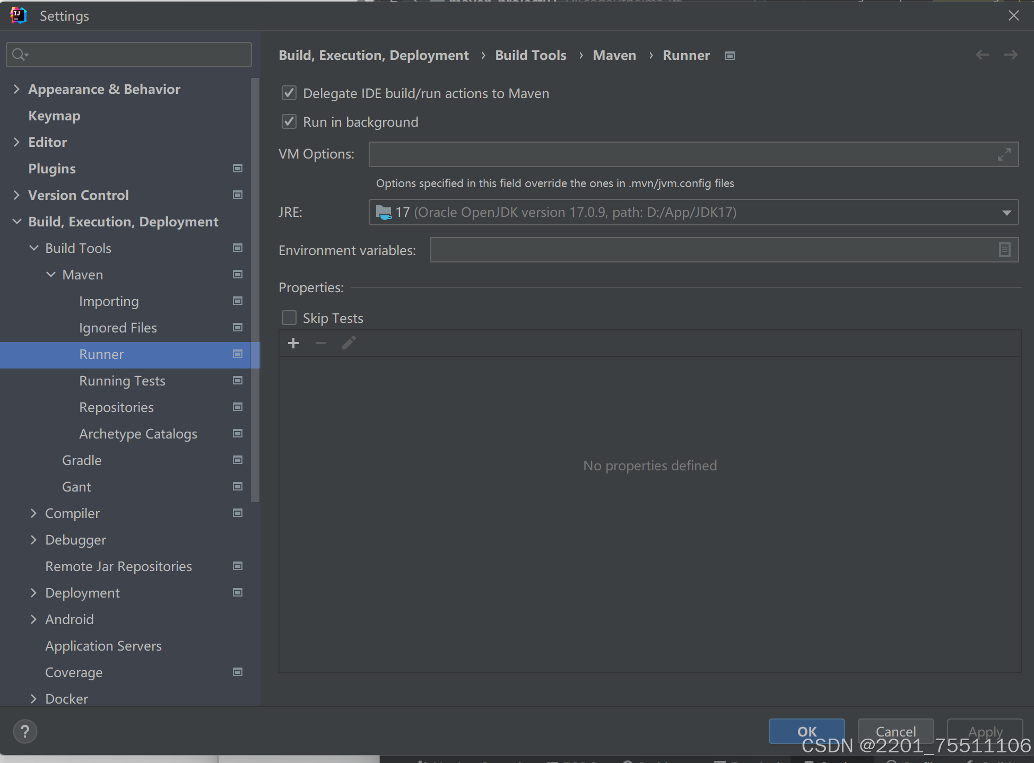Collapse the Maven tree node

(51, 275)
